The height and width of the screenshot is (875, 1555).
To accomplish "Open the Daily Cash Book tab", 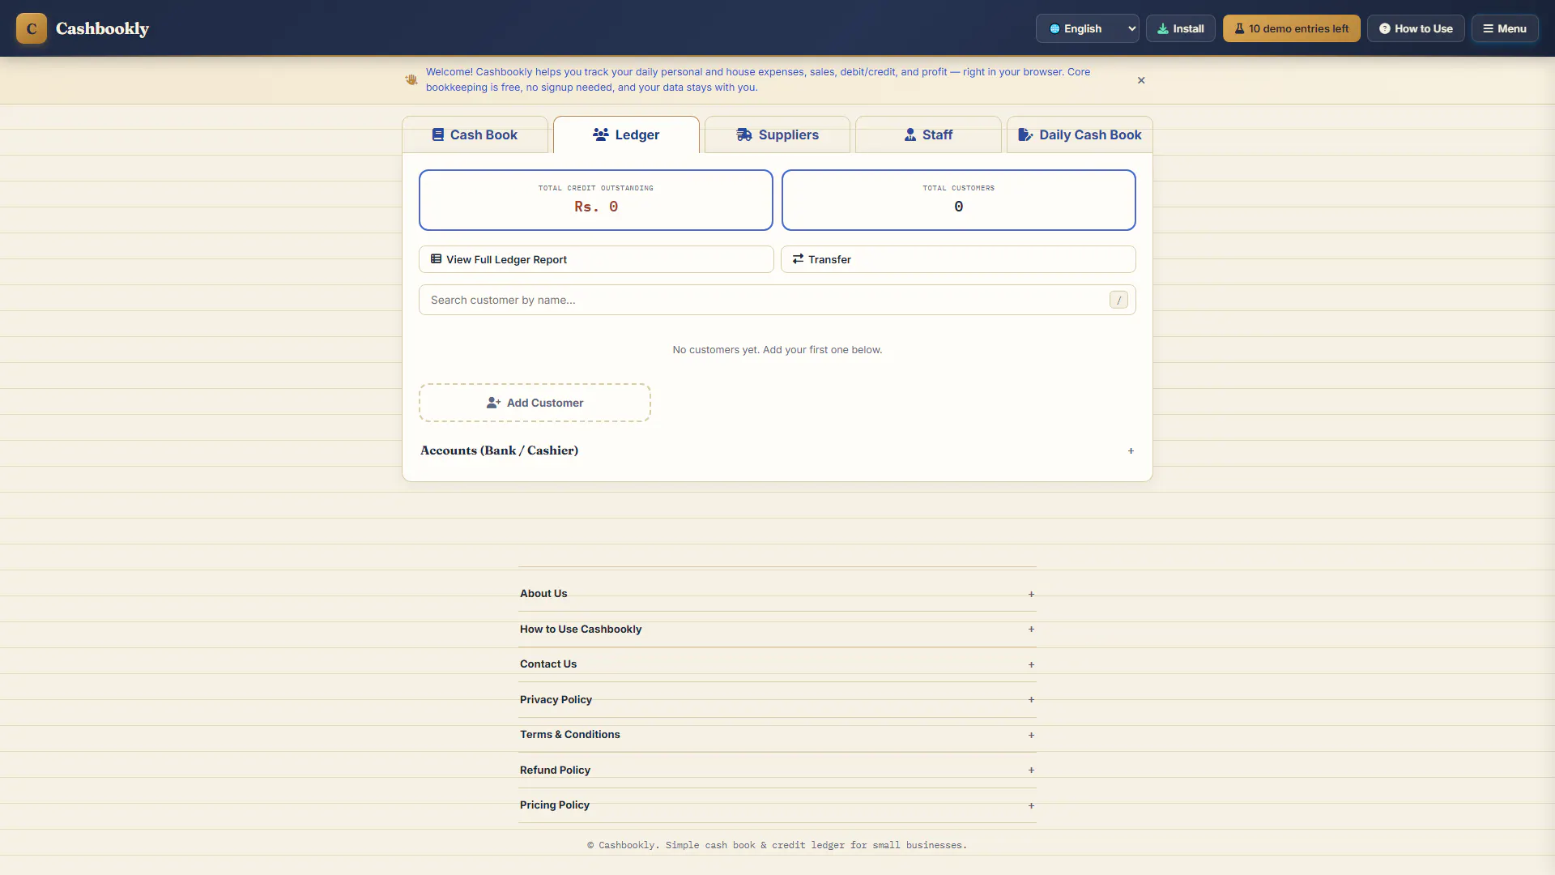I will point(1080,134).
